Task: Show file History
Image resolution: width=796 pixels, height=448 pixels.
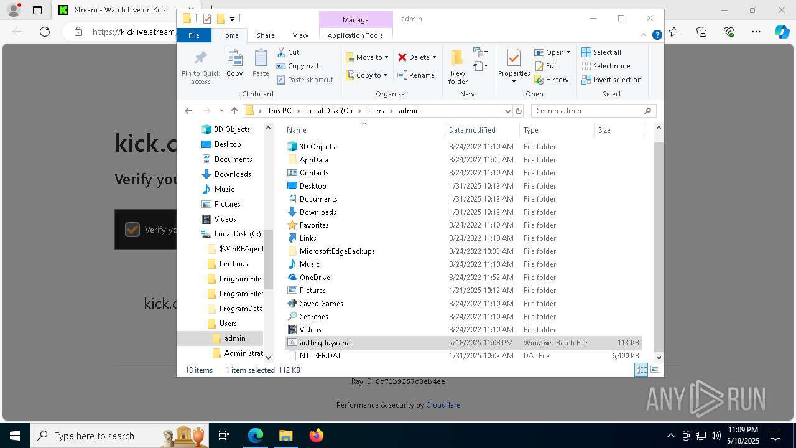Action: coord(552,80)
